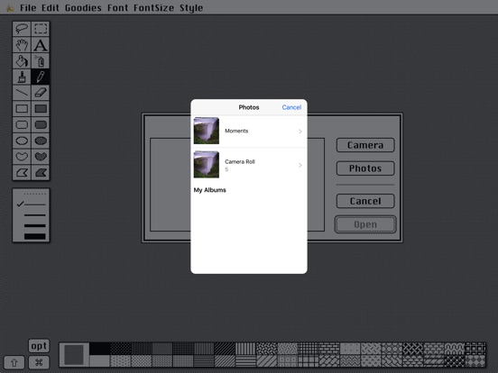This screenshot has width=498, height=373.
Task: Toggle the command modifier key
Action: (39, 362)
